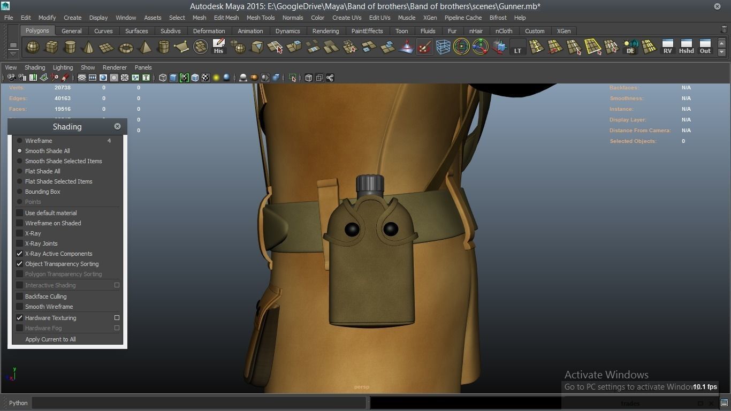Viewport: 731px width, 411px height.
Task: Create a polygon plane from the shelf
Action: click(x=107, y=47)
